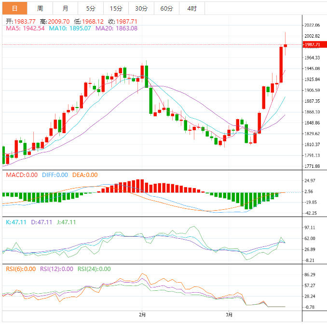Click the 收:1987.71 closing price readout

pyautogui.click(x=123, y=22)
